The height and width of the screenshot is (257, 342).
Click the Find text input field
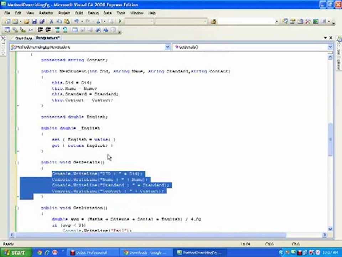pos(246,21)
